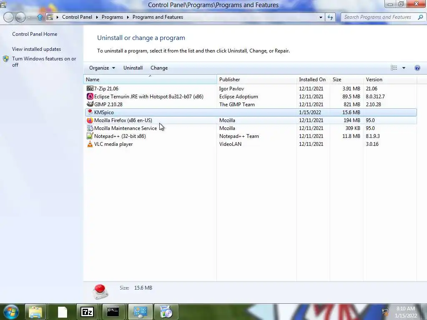The image size is (427, 320).
Task: Click the shield icon for Windows features
Action: coord(6,59)
